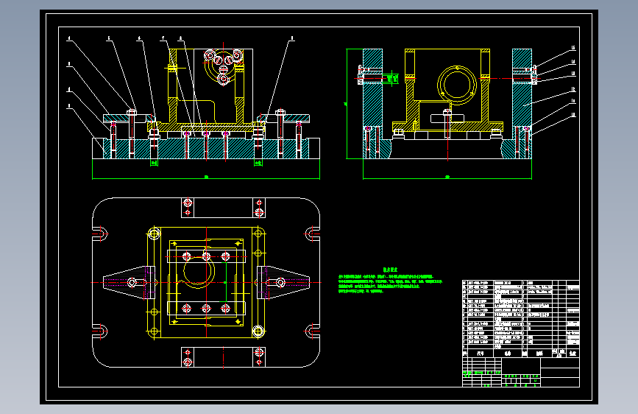Viewport: 638px width, 414px height.
Task: Select the green vertical height dimension beside side section
Action: click(347, 104)
